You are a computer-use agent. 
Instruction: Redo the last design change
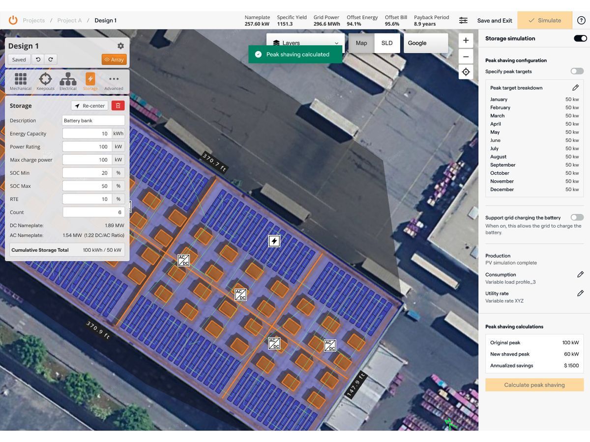click(x=51, y=59)
